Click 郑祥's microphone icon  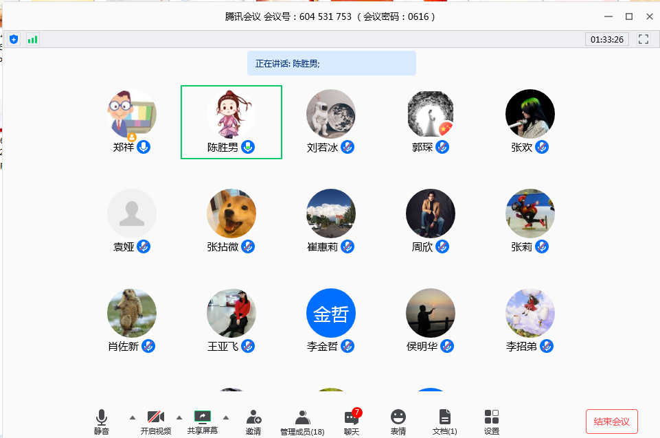(x=144, y=147)
